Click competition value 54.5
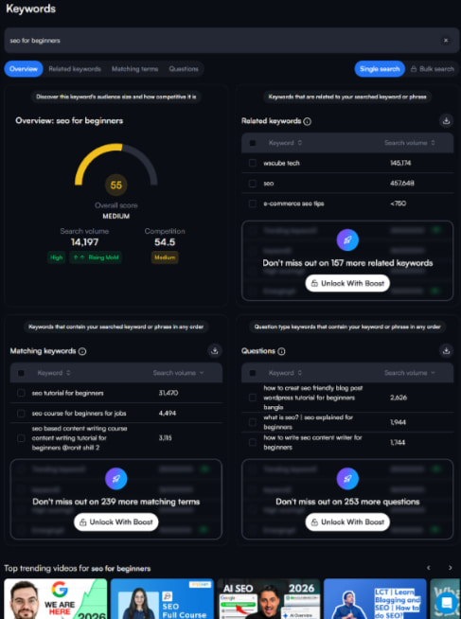The height and width of the screenshot is (619, 461). (x=165, y=242)
